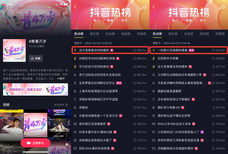Screen dimensions: 228x154
Task: Tap back arrow on middle 抖音热榜 screen
Action: click(75, 7)
